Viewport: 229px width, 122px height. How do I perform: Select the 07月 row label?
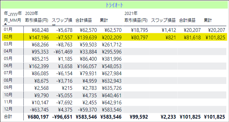coord(8,73)
